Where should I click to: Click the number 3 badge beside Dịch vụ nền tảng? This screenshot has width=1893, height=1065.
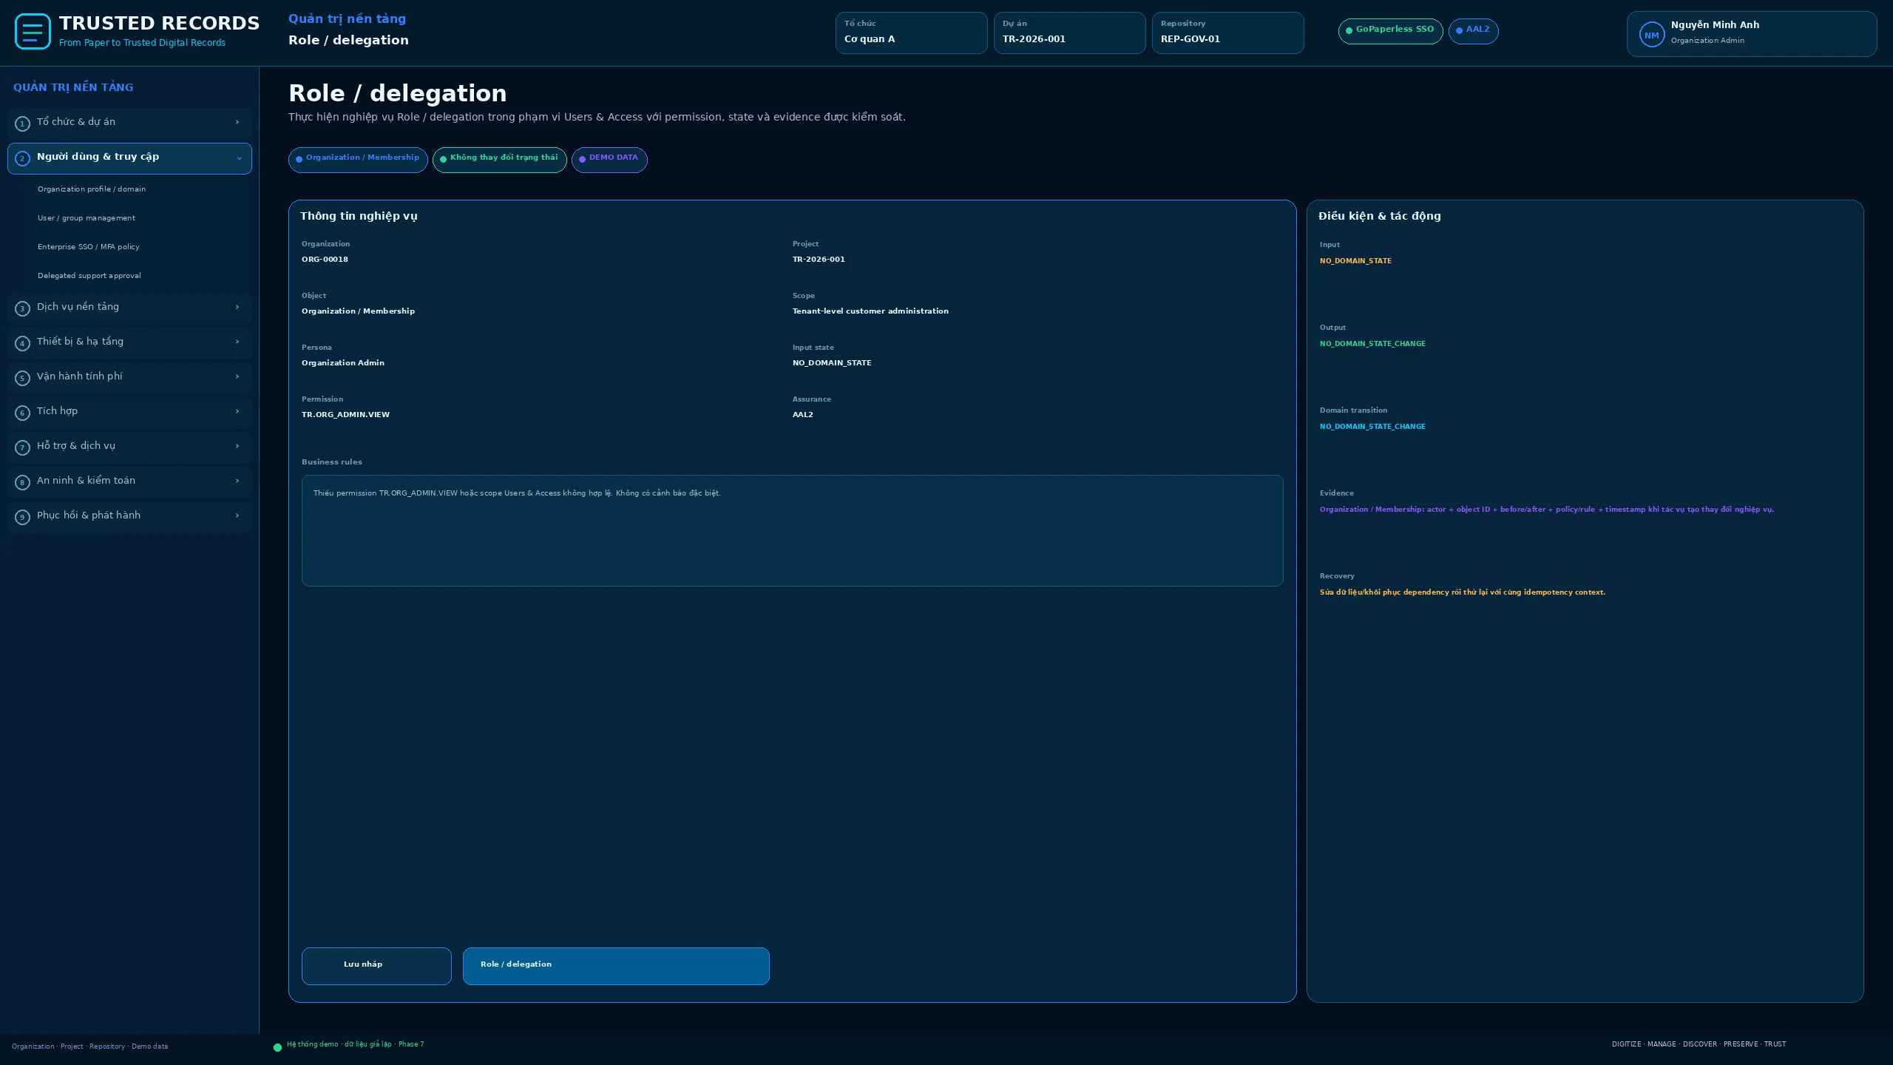tap(22, 308)
